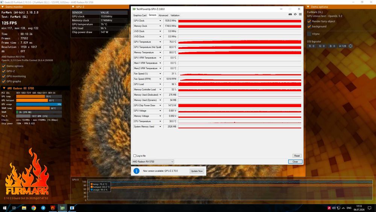Open the CPU Temperature sensor dropdown arrow
376x212 pixels.
[x=160, y=121]
